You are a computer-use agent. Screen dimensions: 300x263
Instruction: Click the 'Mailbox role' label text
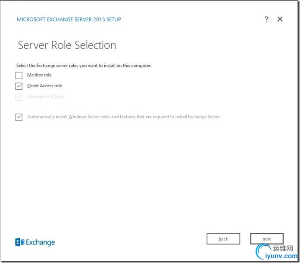39,75
